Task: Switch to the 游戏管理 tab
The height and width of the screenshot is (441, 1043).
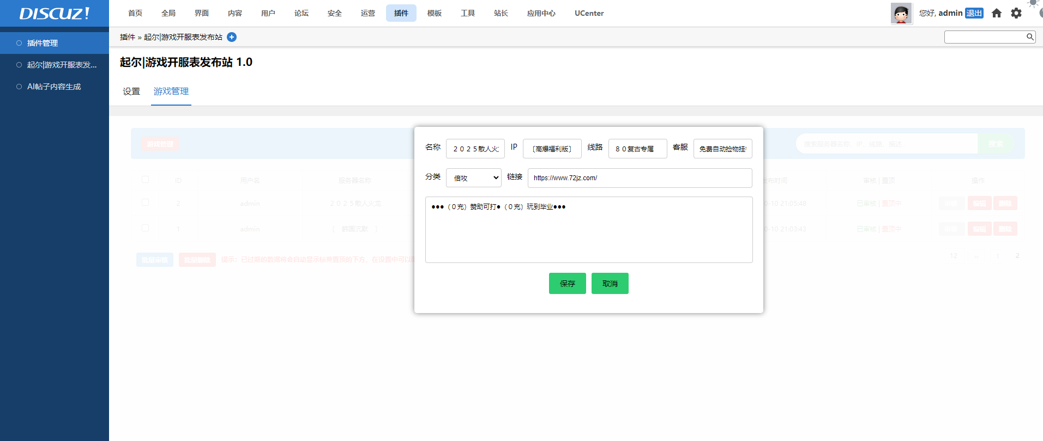Action: (171, 91)
